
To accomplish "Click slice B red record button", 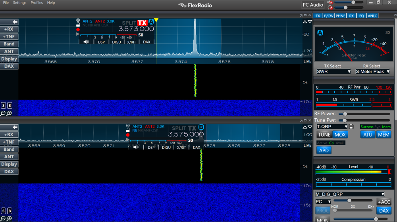I will [128, 135].
